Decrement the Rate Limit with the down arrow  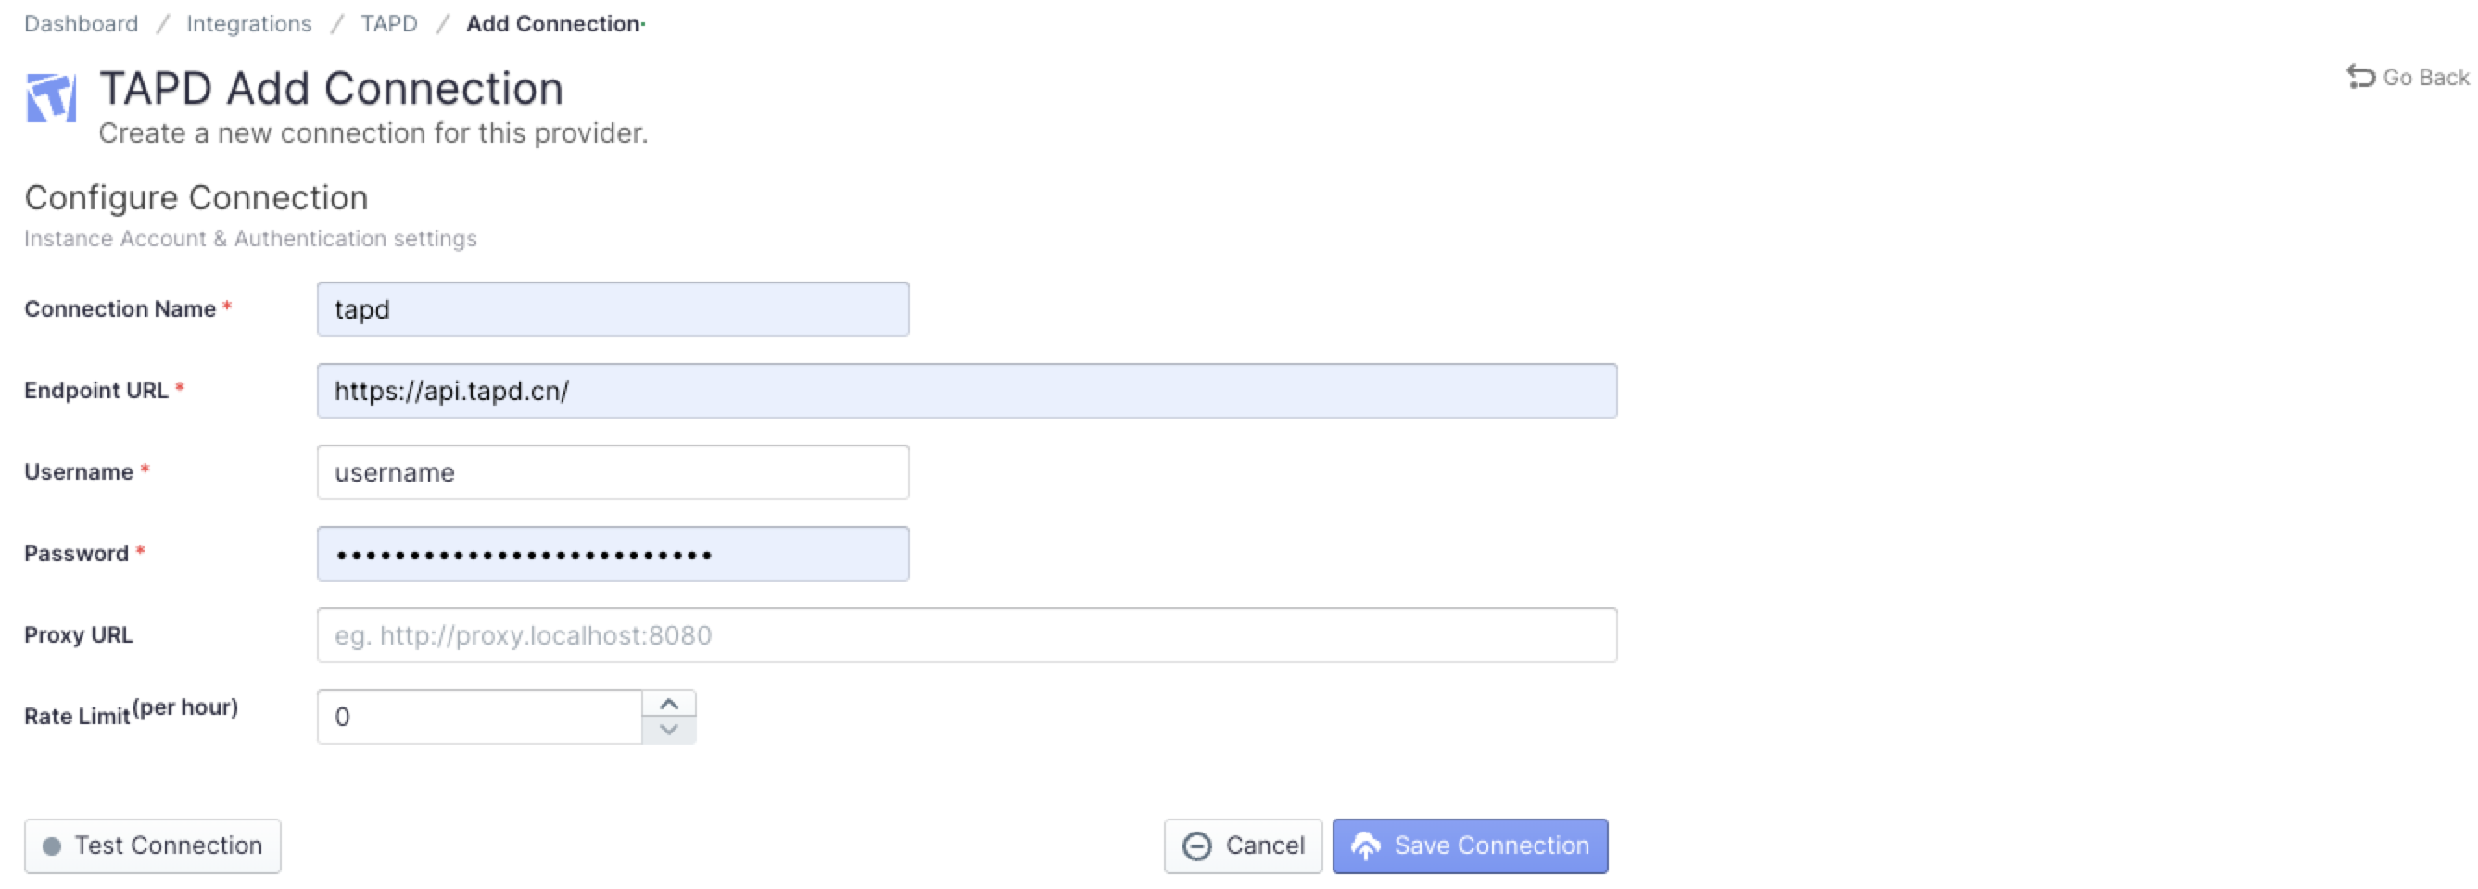(671, 731)
